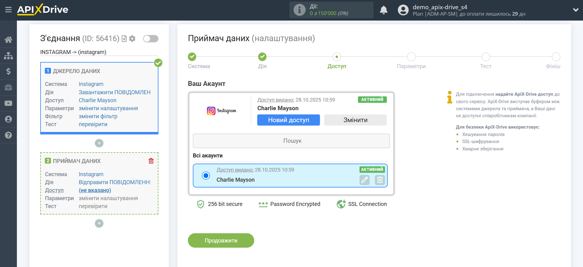Add a step between source and receiver

(99, 143)
